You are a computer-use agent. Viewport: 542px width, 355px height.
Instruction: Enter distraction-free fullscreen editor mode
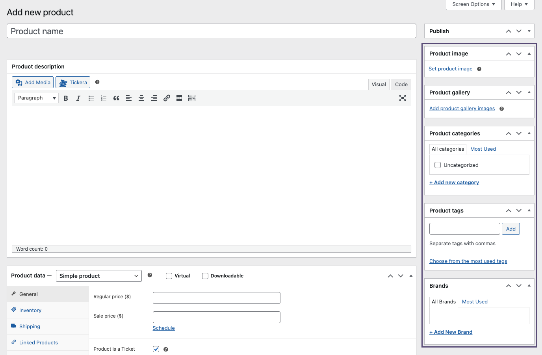pos(402,98)
